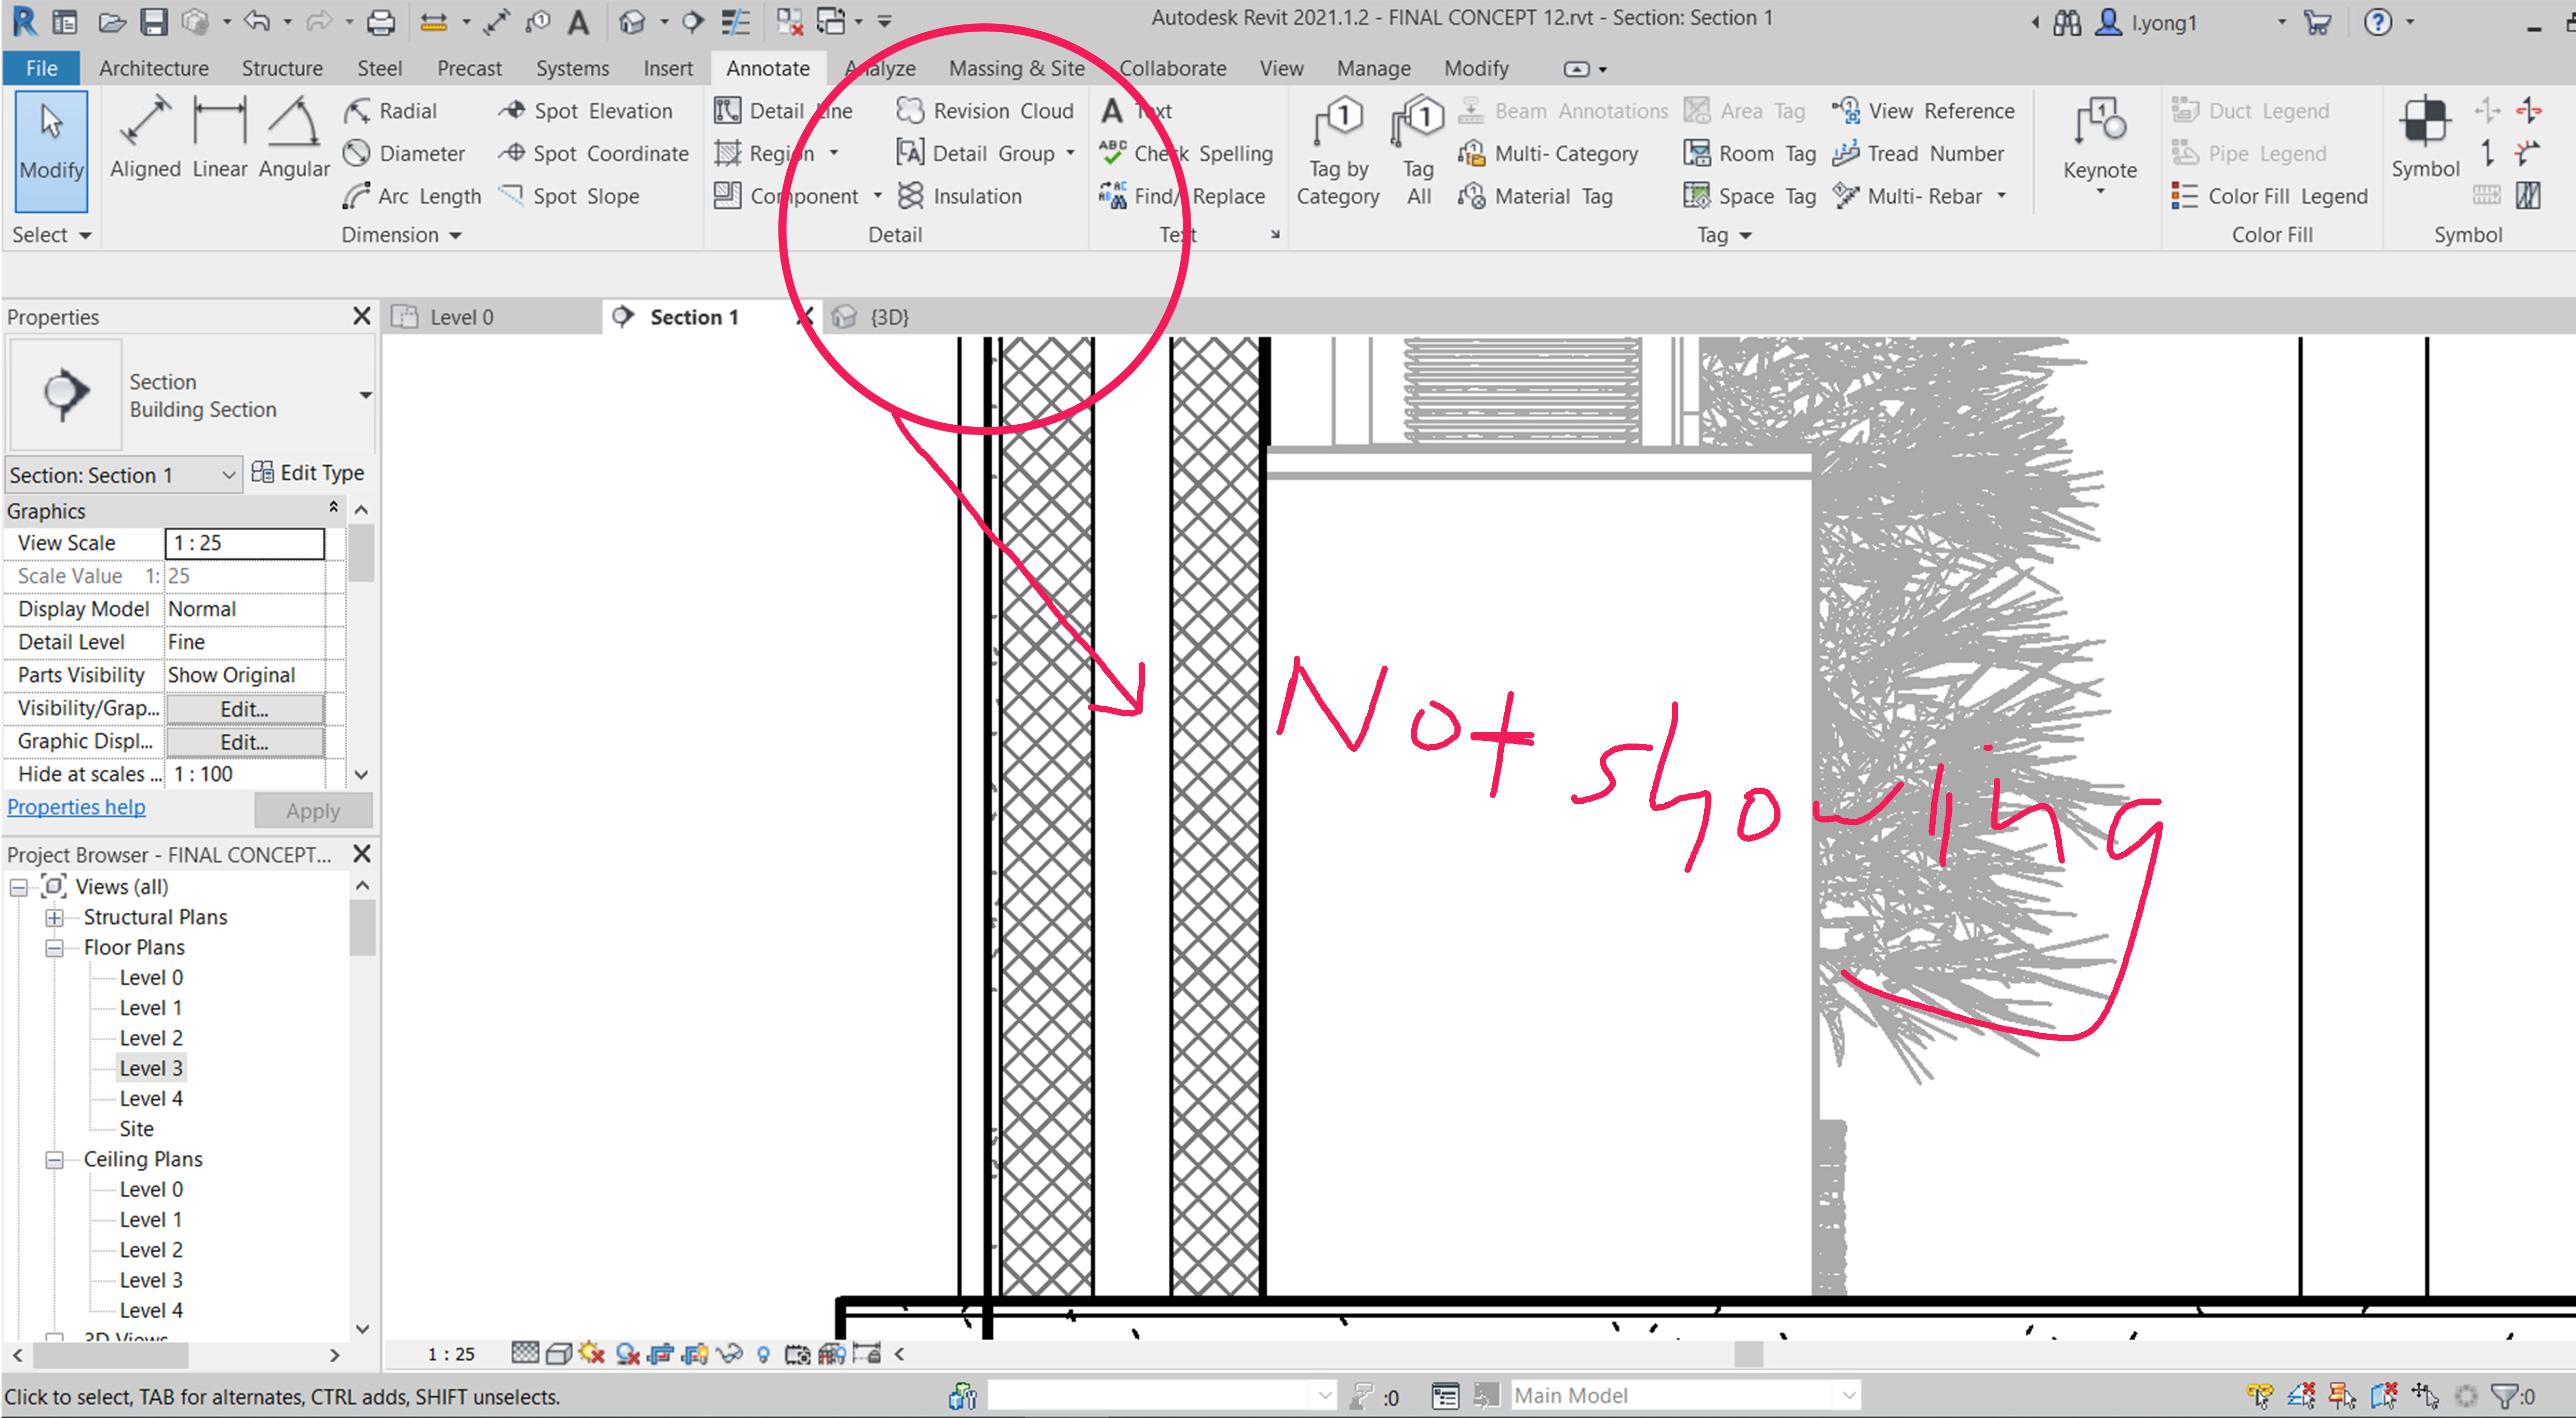Image resolution: width=2576 pixels, height=1418 pixels.
Task: Select the Linear dimension tool
Action: tap(219, 138)
